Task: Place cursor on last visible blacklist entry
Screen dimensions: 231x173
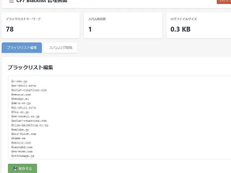Action: pyautogui.click(x=23, y=156)
